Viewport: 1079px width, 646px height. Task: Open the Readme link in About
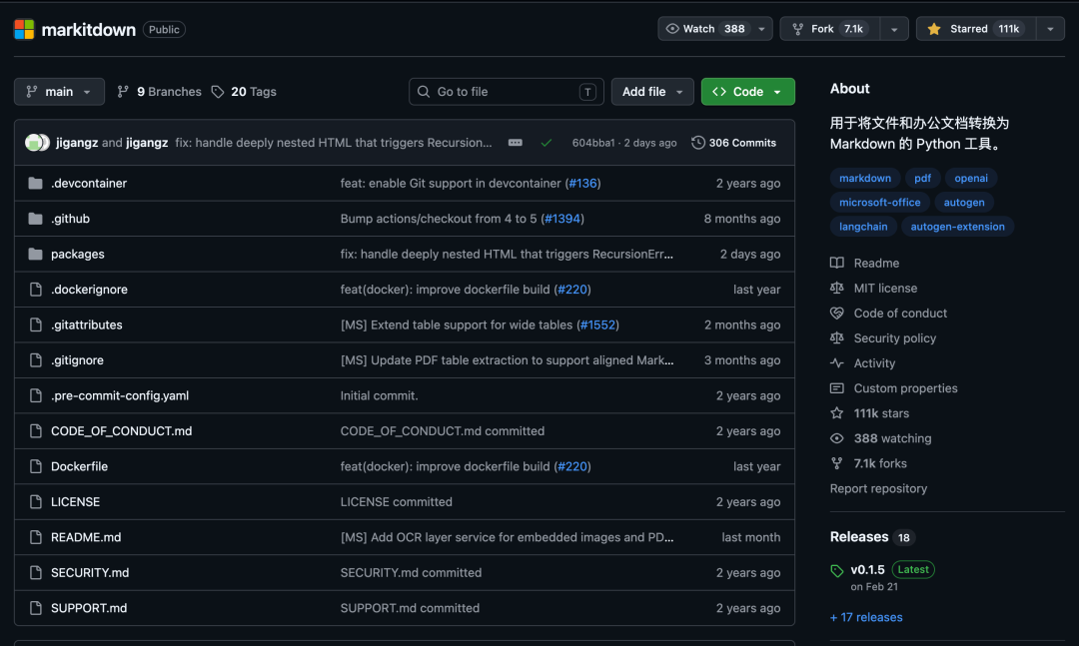pyautogui.click(x=875, y=263)
